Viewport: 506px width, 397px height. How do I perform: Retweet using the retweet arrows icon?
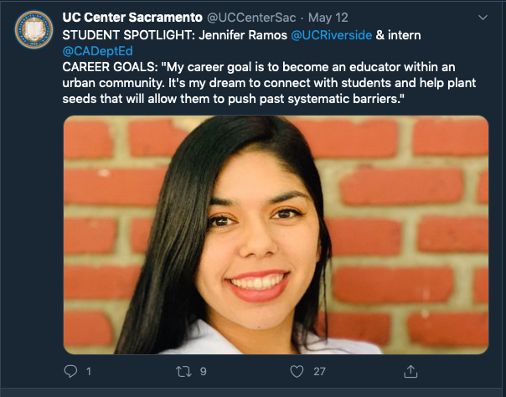pyautogui.click(x=183, y=370)
